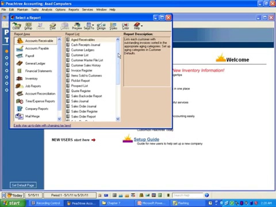Click the Design toolbar icon
The image size is (276, 207).
(101, 26)
